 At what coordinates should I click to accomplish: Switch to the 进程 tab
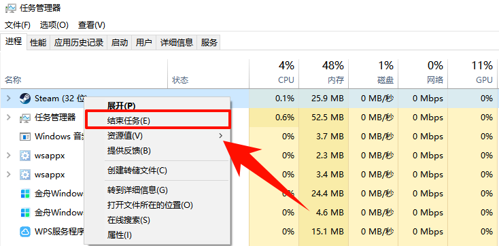pyautogui.click(x=14, y=41)
